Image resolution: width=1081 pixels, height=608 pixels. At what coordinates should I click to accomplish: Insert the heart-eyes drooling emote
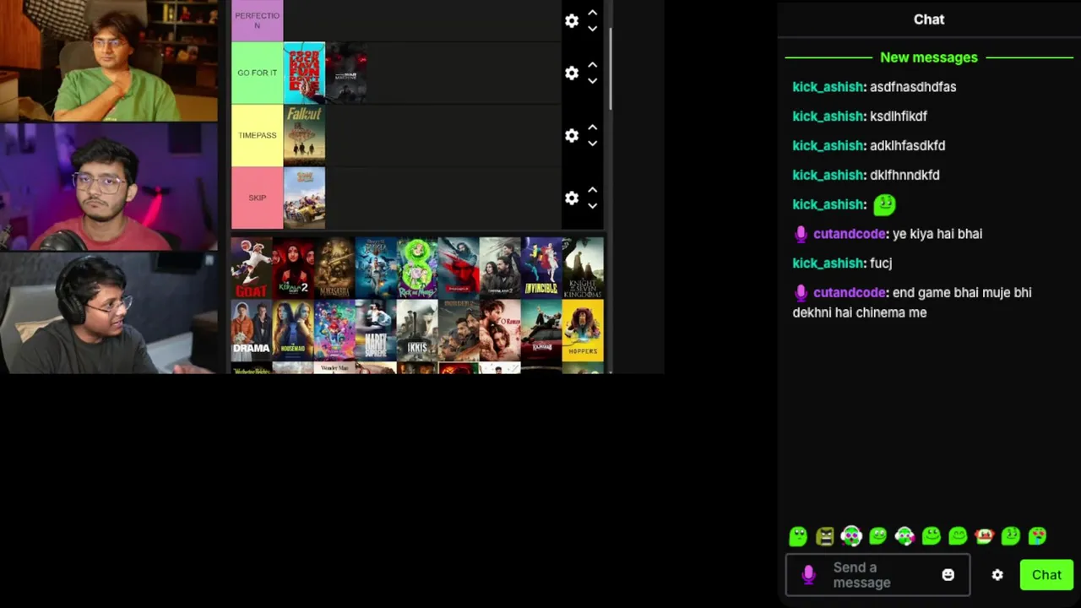tap(1037, 535)
